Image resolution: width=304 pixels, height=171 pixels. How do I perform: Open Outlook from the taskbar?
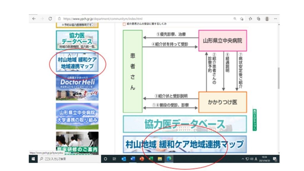point(123,159)
